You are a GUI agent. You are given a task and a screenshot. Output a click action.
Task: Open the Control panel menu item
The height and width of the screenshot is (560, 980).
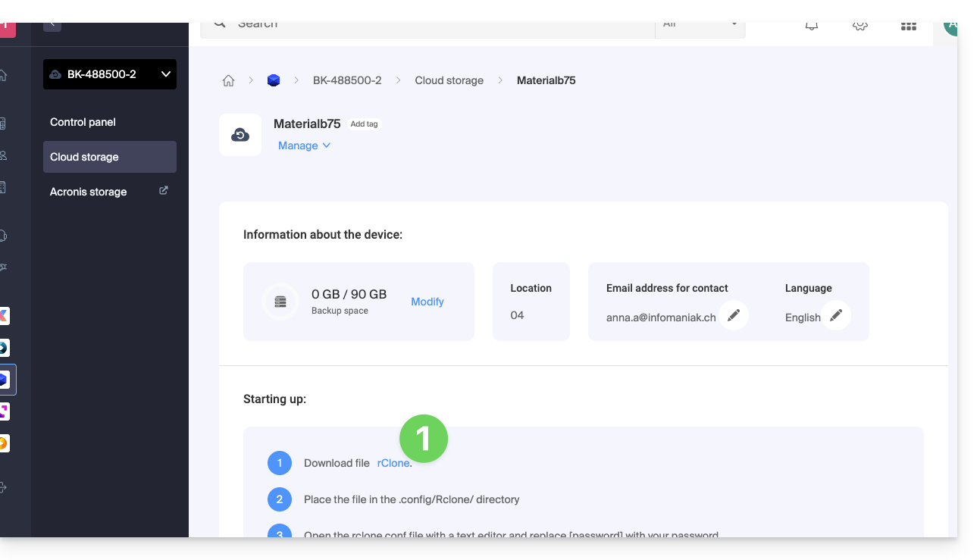tap(83, 122)
